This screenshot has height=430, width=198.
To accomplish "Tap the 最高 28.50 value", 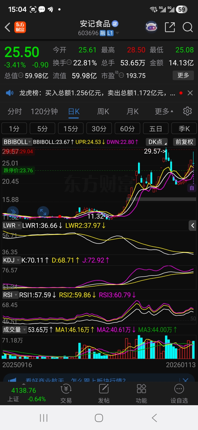I will point(136,50).
